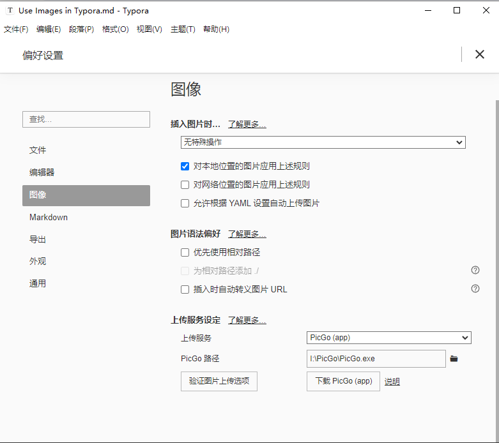Enable 插入时自动转义图片 URL checkbox

click(185, 289)
